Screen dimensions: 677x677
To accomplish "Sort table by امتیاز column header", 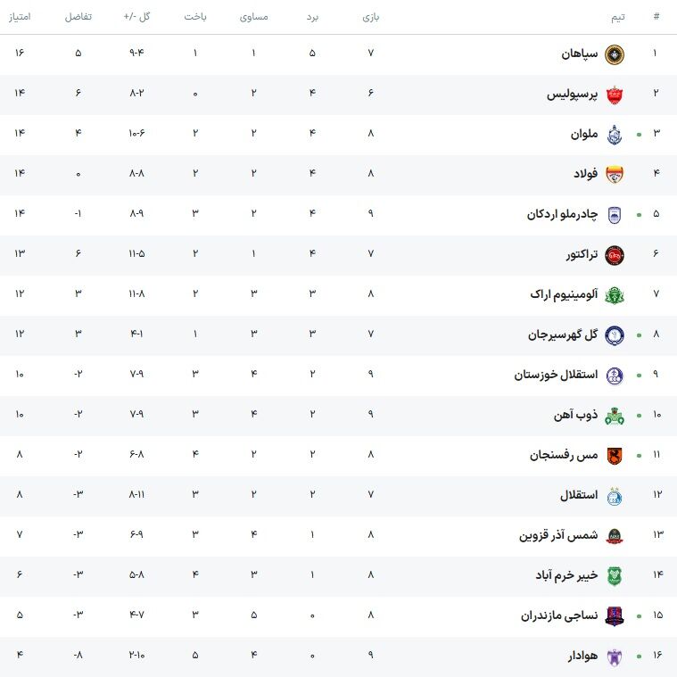I will (20, 16).
